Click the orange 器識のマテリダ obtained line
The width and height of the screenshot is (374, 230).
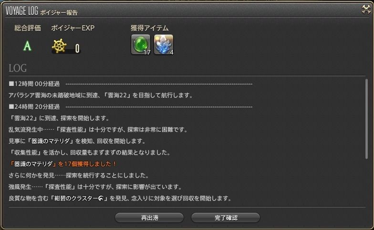pyautogui.click(x=62, y=164)
